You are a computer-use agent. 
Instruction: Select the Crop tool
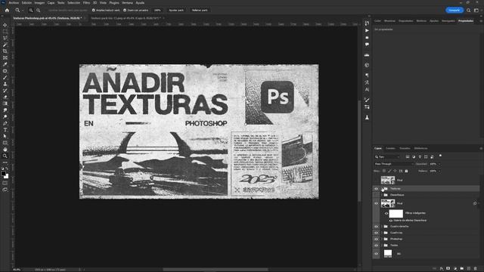coord(5,51)
